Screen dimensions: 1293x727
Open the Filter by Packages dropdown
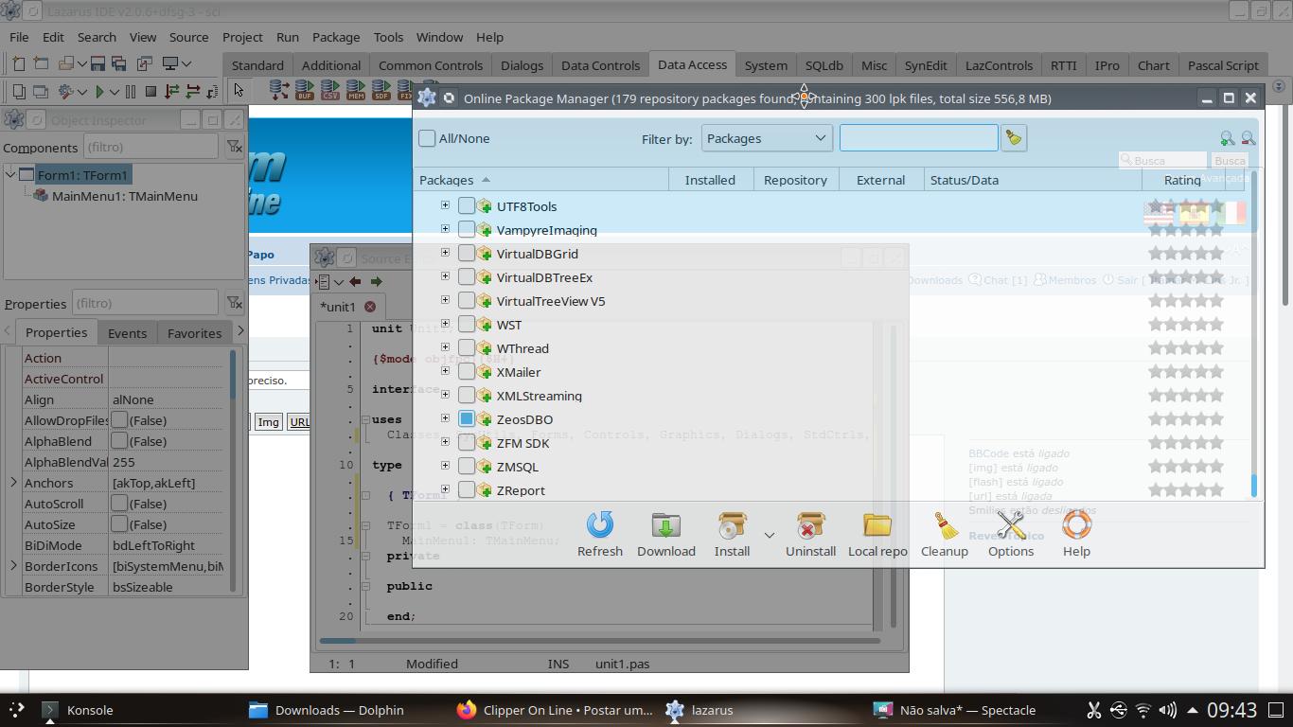point(767,138)
